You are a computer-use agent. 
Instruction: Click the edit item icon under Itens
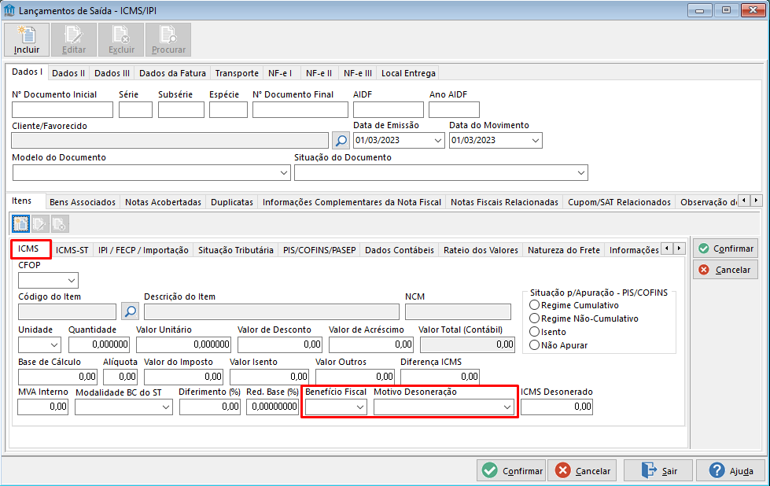(x=40, y=224)
